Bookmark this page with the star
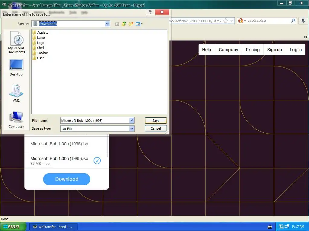309x231 pixels. pyautogui.click(x=226, y=21)
